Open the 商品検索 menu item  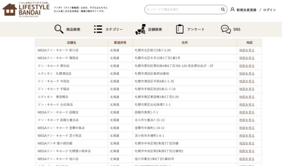tap(73, 30)
